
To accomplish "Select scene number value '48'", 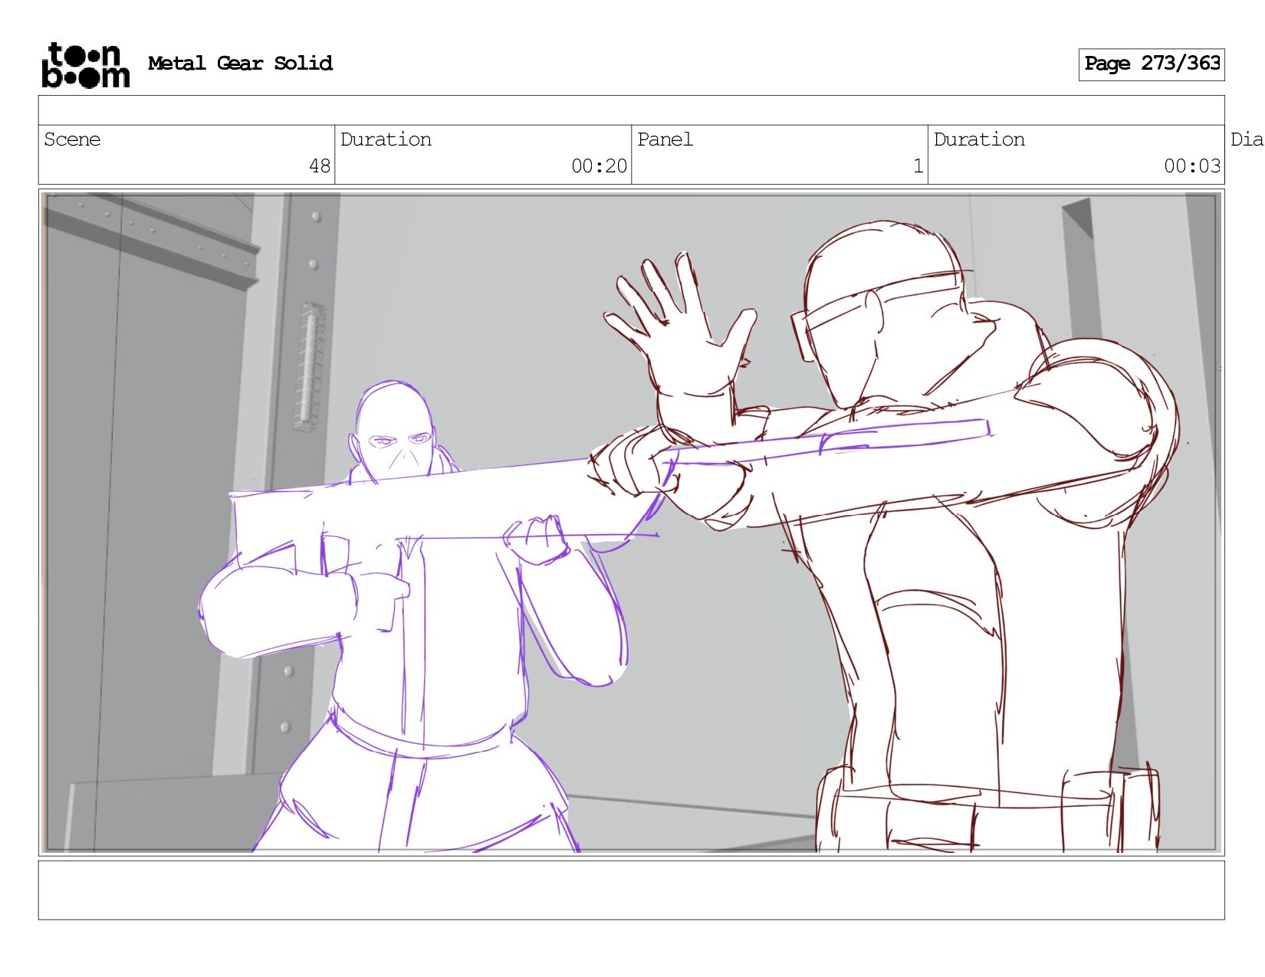I will (x=320, y=166).
